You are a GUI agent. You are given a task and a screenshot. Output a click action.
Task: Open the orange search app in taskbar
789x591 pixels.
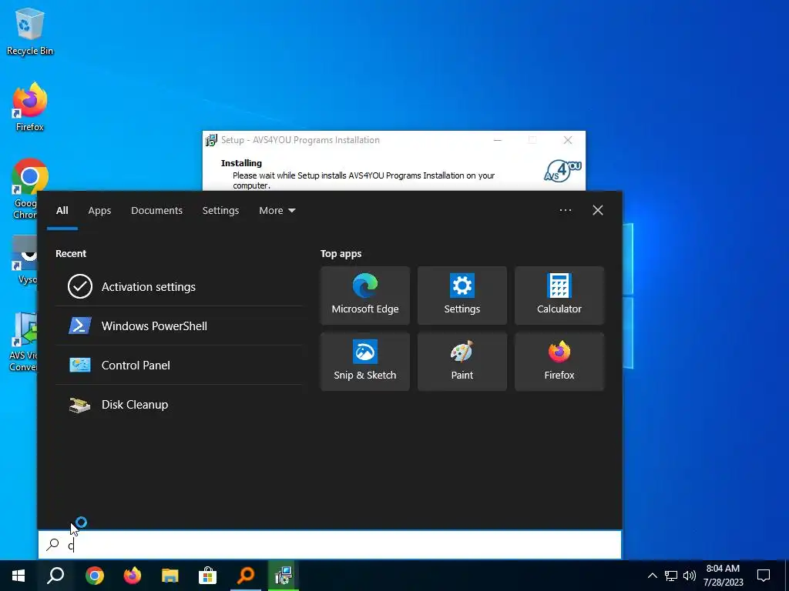246,576
